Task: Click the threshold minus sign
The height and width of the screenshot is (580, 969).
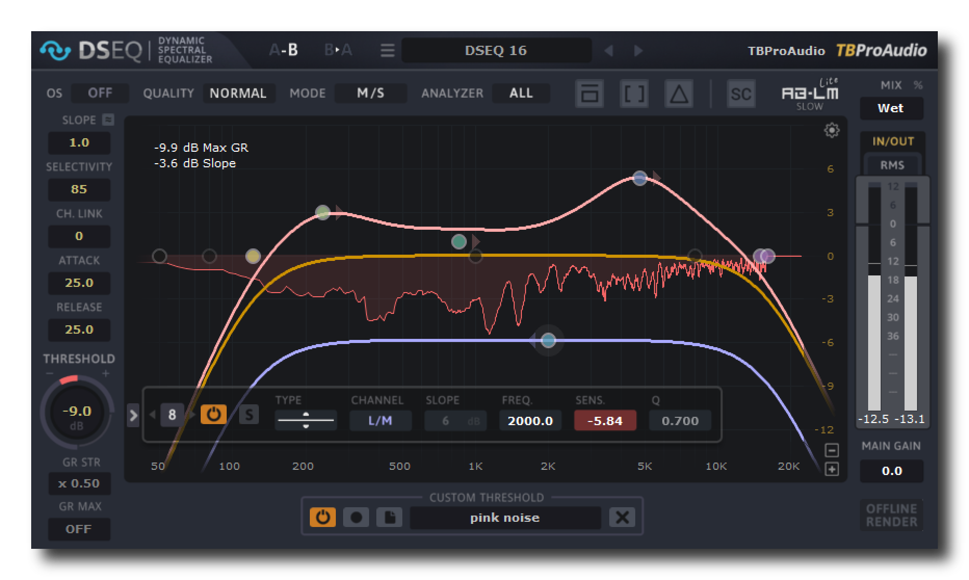Action: [50, 373]
